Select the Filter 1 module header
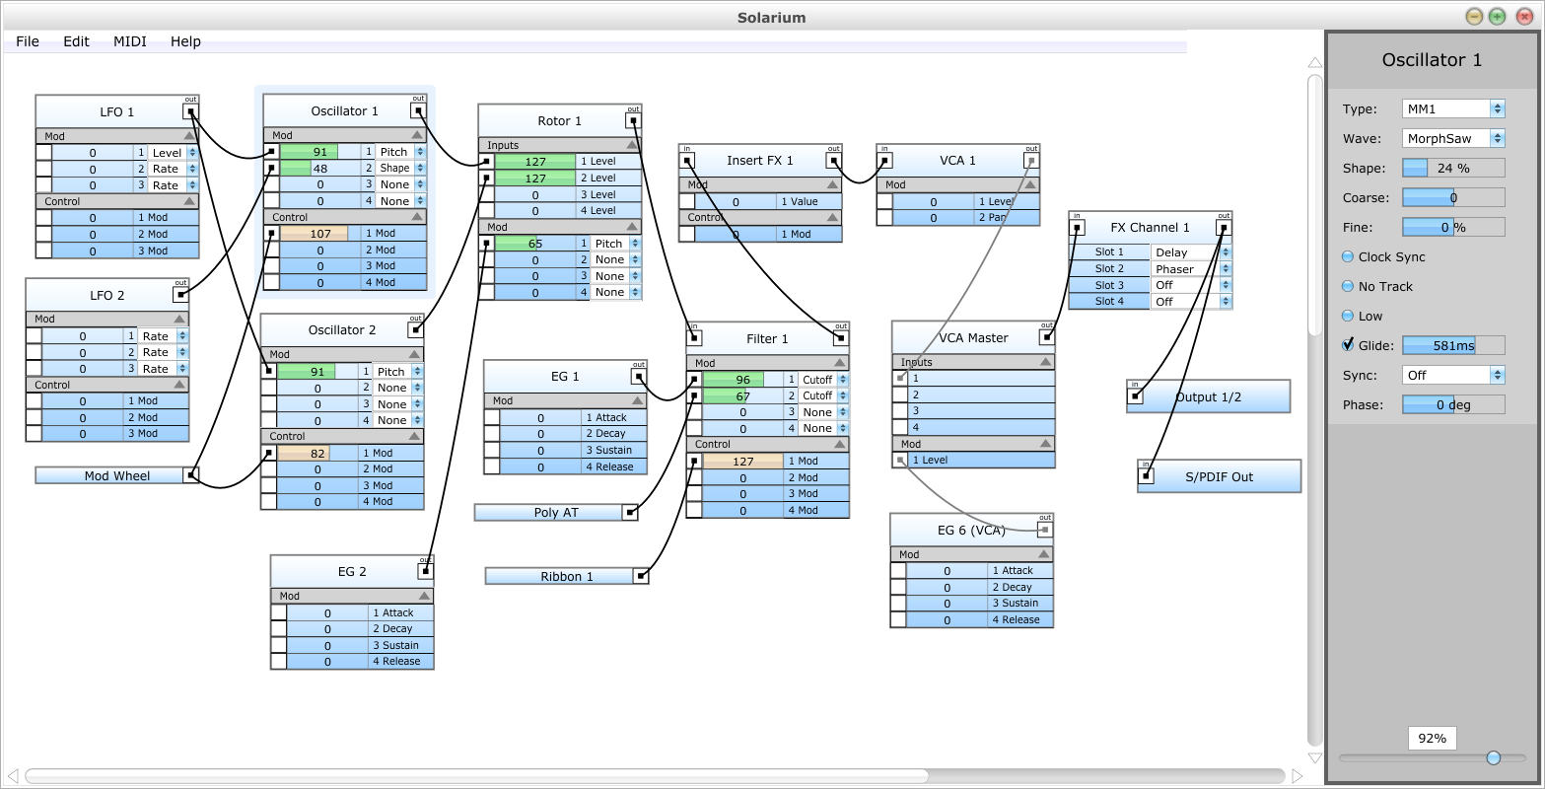Image resolution: width=1545 pixels, height=789 pixels. [767, 338]
